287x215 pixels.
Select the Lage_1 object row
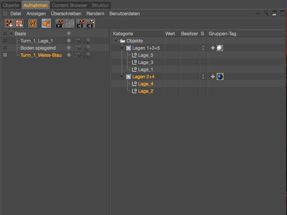[146, 70]
